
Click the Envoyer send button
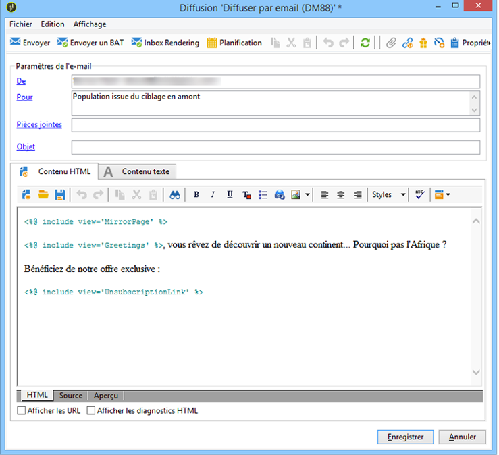(30, 43)
